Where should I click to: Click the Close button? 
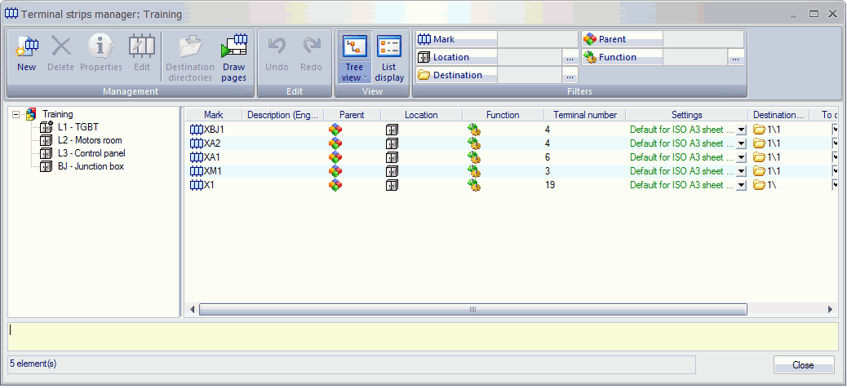click(803, 365)
